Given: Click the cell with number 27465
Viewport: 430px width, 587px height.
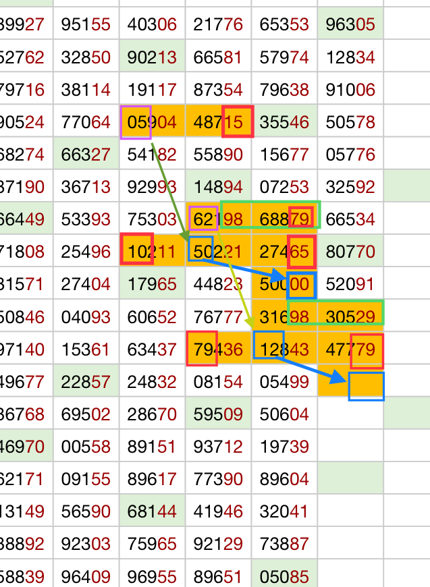Looking at the screenshot, I should (284, 251).
